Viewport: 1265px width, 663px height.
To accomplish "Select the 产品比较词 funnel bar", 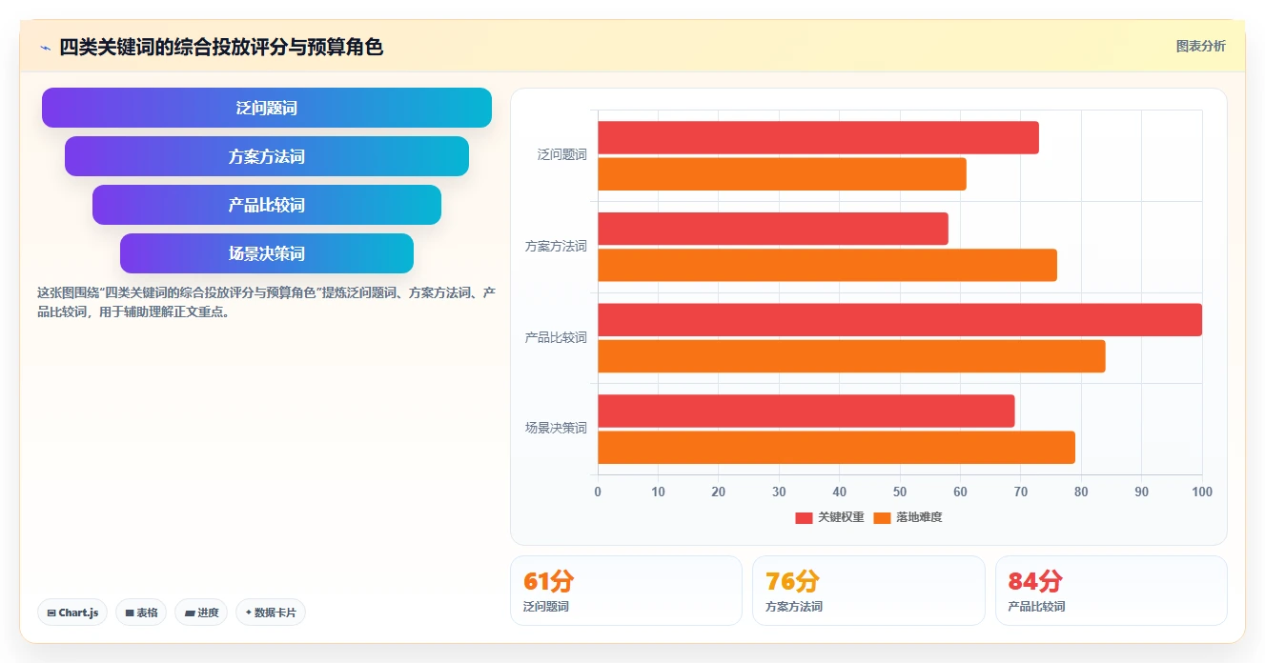I will [267, 205].
